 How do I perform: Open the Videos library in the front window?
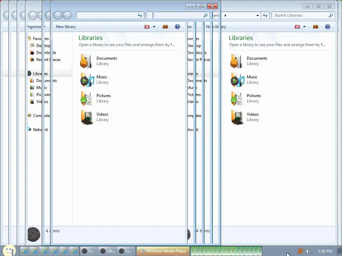(x=95, y=117)
